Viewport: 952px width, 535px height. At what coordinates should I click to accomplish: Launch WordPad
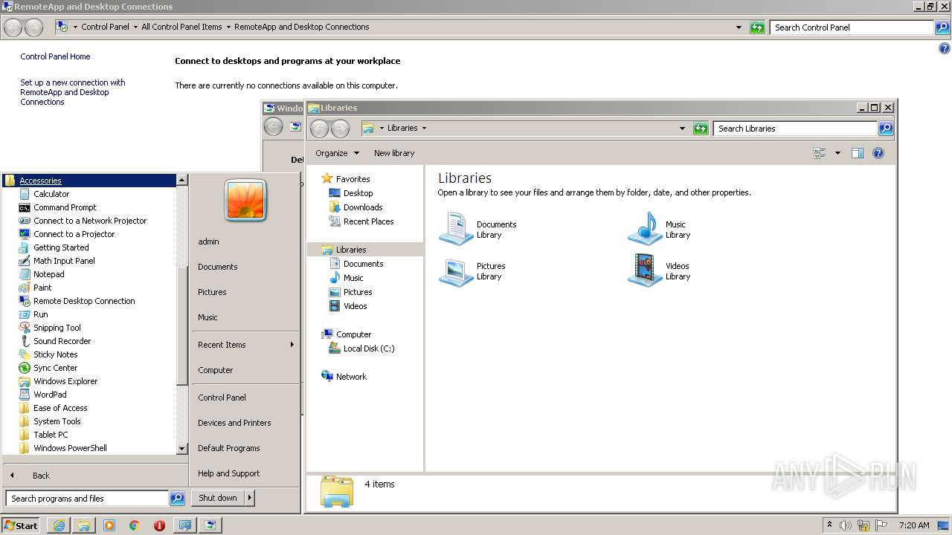50,395
